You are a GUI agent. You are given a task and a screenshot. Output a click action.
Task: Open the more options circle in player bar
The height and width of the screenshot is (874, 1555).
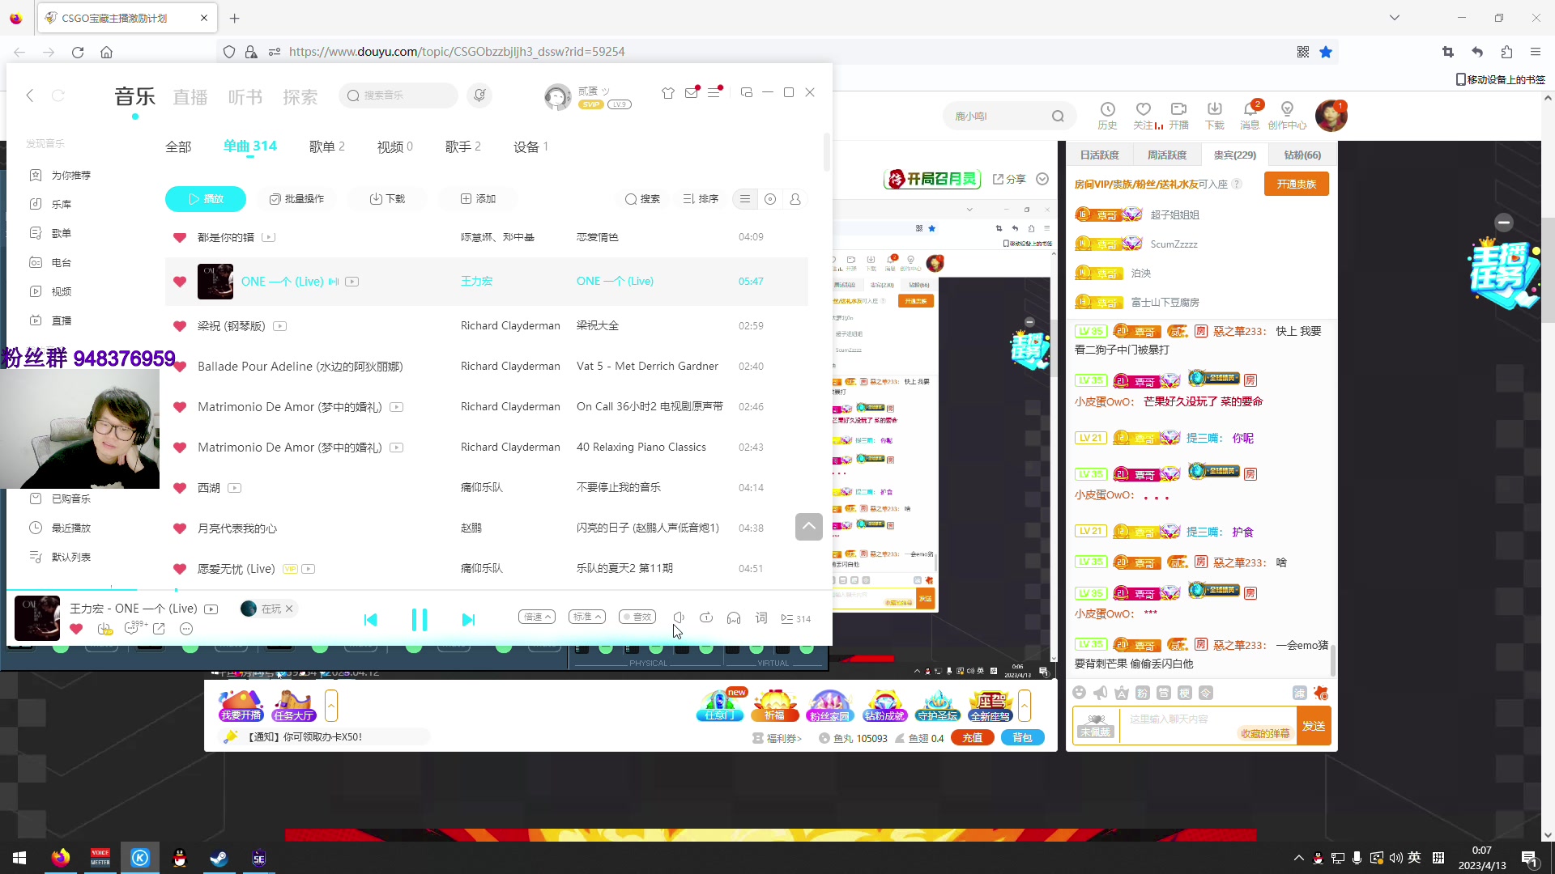tap(186, 629)
